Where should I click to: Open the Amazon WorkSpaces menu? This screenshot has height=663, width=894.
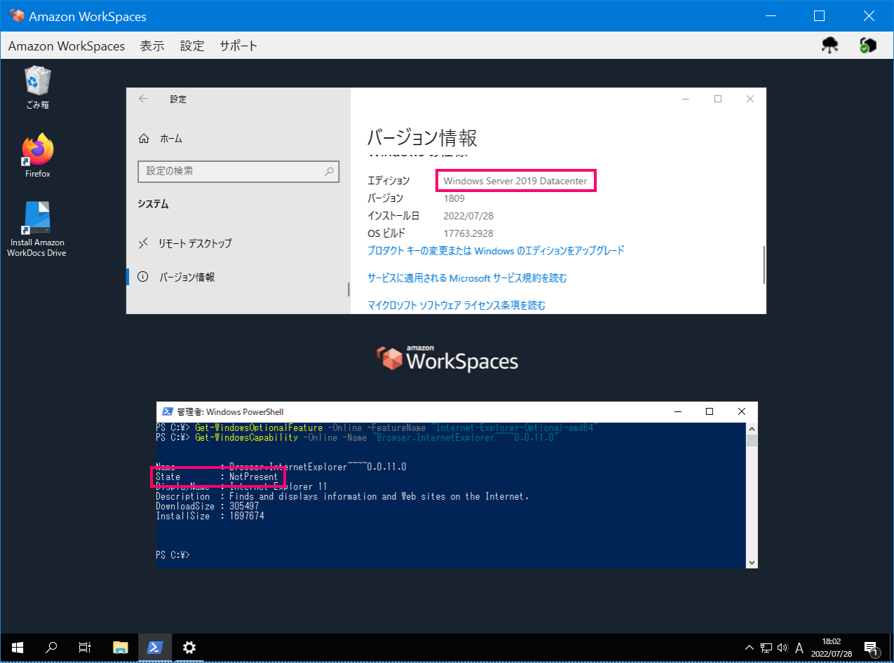tap(67, 46)
